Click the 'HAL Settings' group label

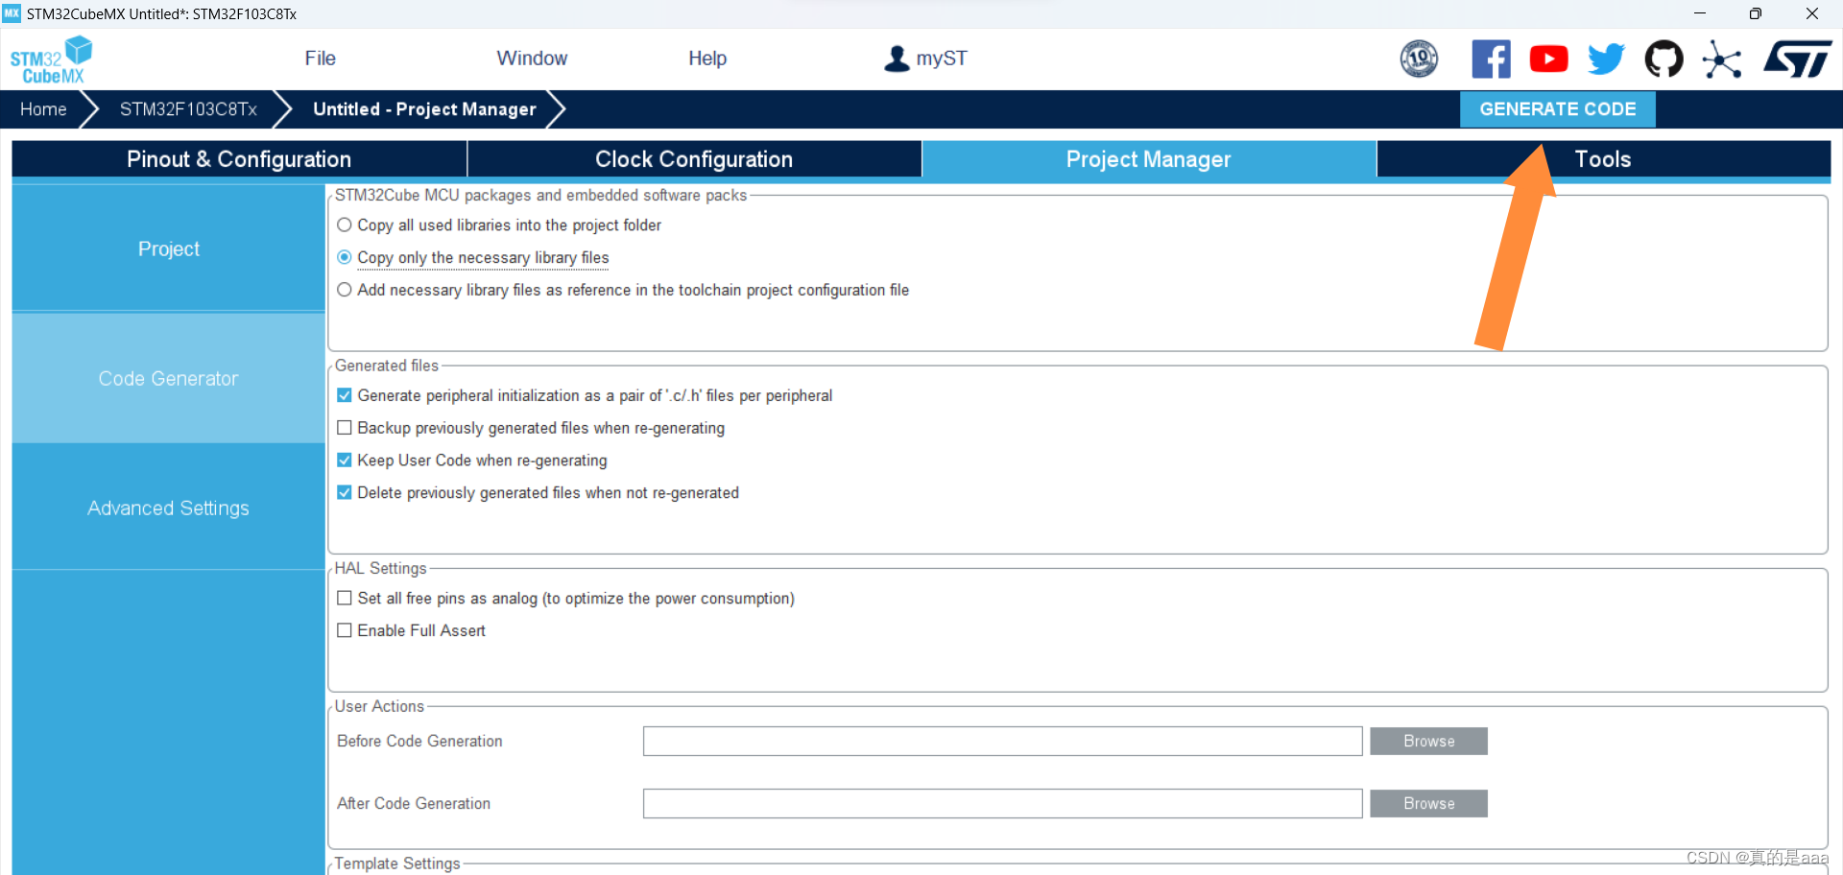click(x=380, y=568)
